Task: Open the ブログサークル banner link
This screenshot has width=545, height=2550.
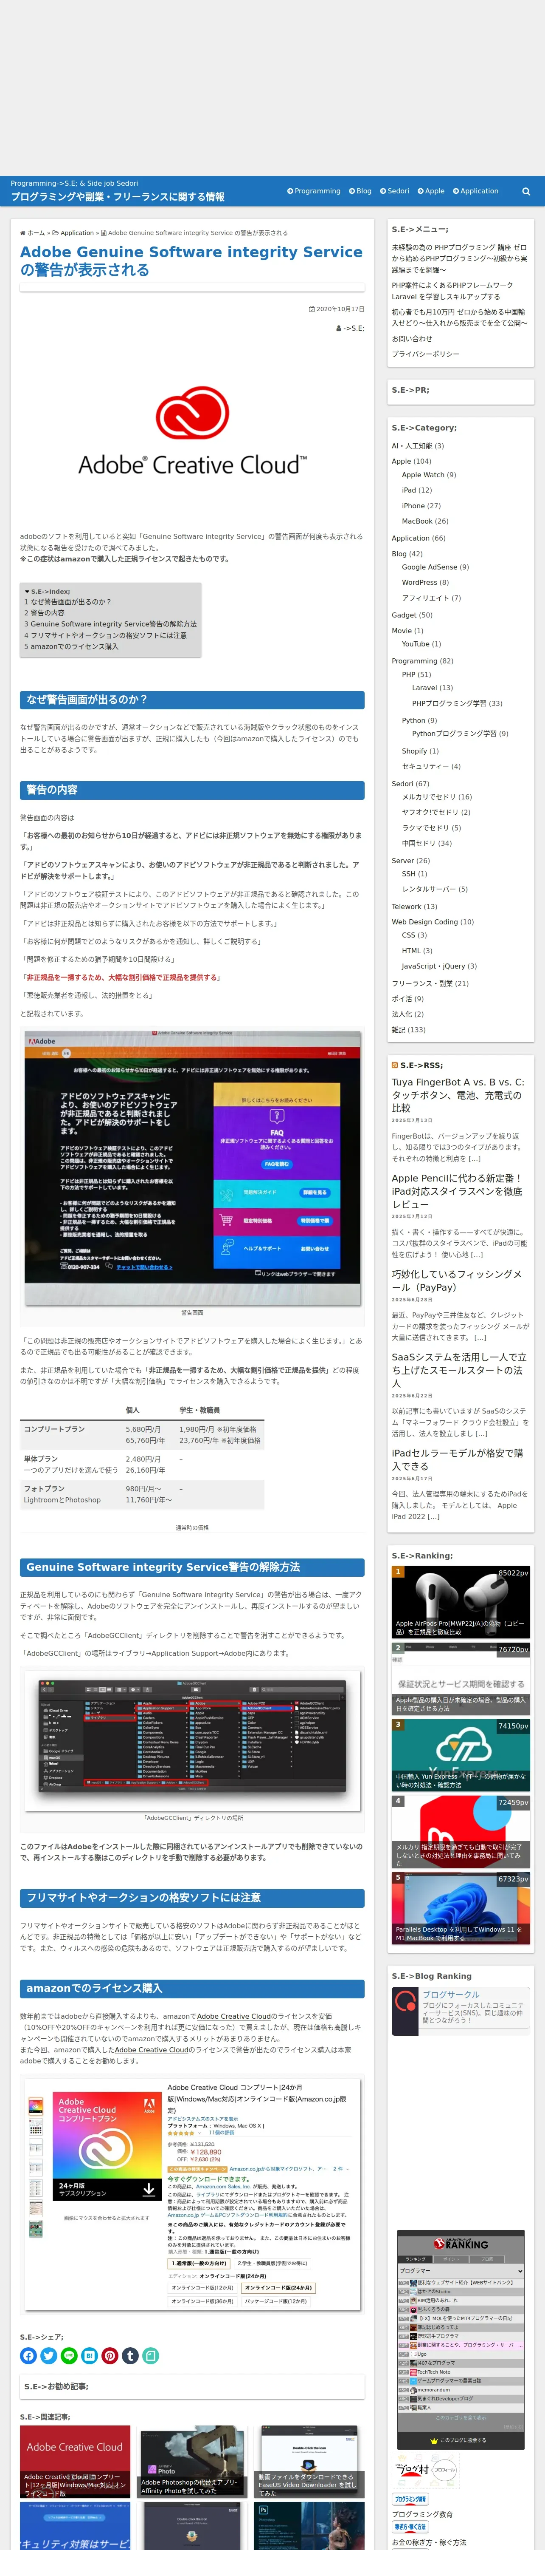Action: point(461,2011)
